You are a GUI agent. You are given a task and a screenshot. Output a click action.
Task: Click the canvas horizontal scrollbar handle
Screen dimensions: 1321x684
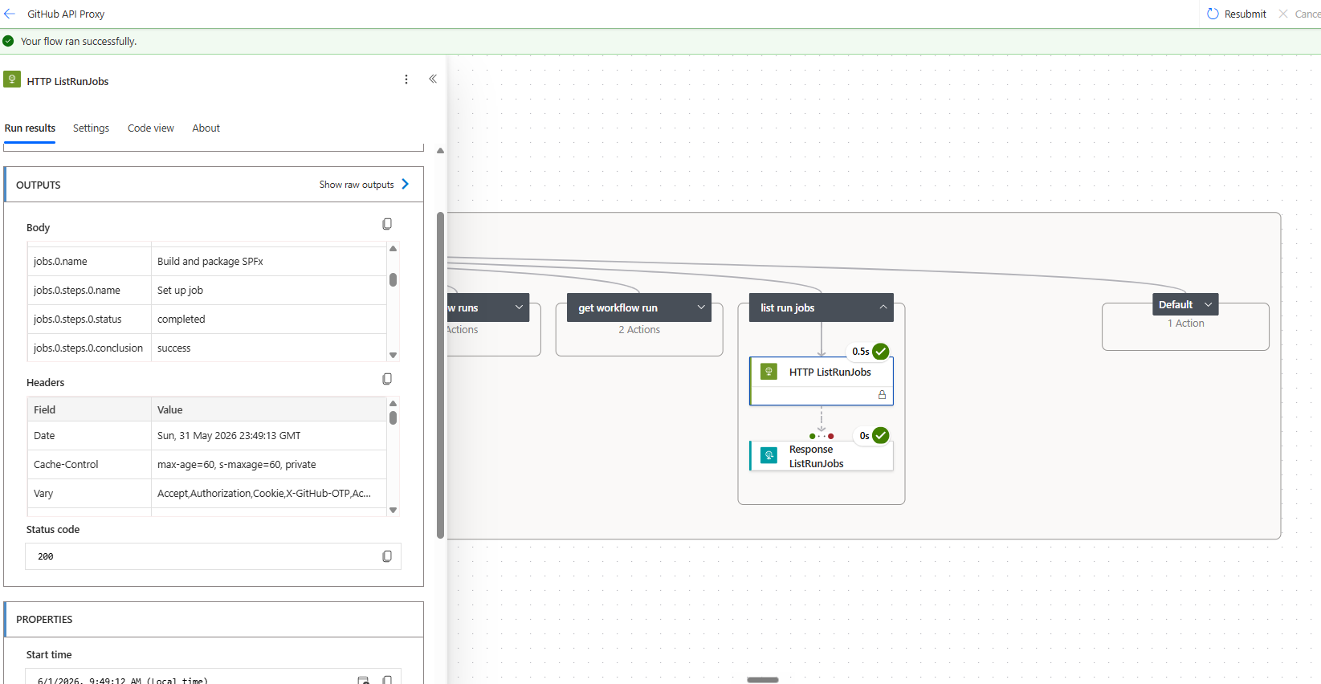point(763,680)
